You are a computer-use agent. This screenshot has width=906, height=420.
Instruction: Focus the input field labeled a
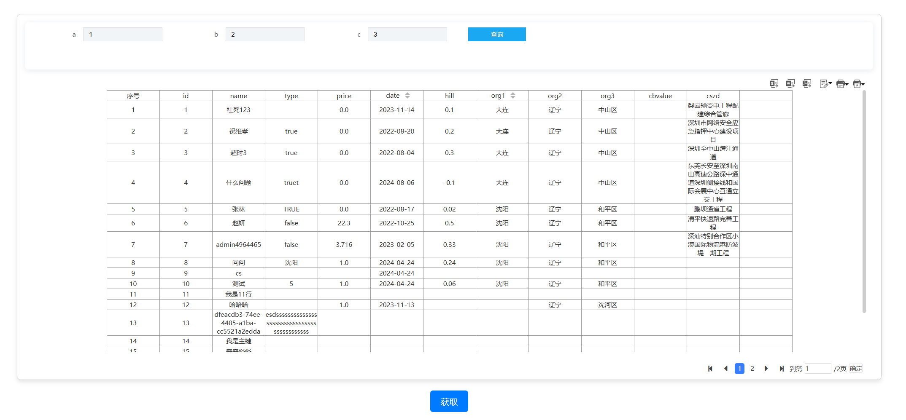tap(123, 34)
